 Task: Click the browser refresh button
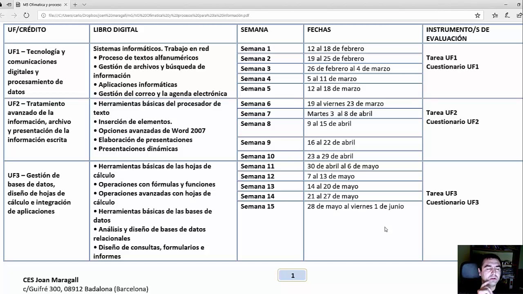click(x=26, y=15)
